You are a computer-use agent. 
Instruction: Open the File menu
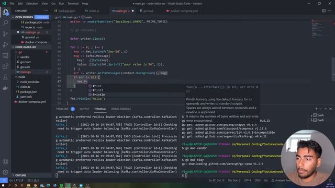point(12,4)
